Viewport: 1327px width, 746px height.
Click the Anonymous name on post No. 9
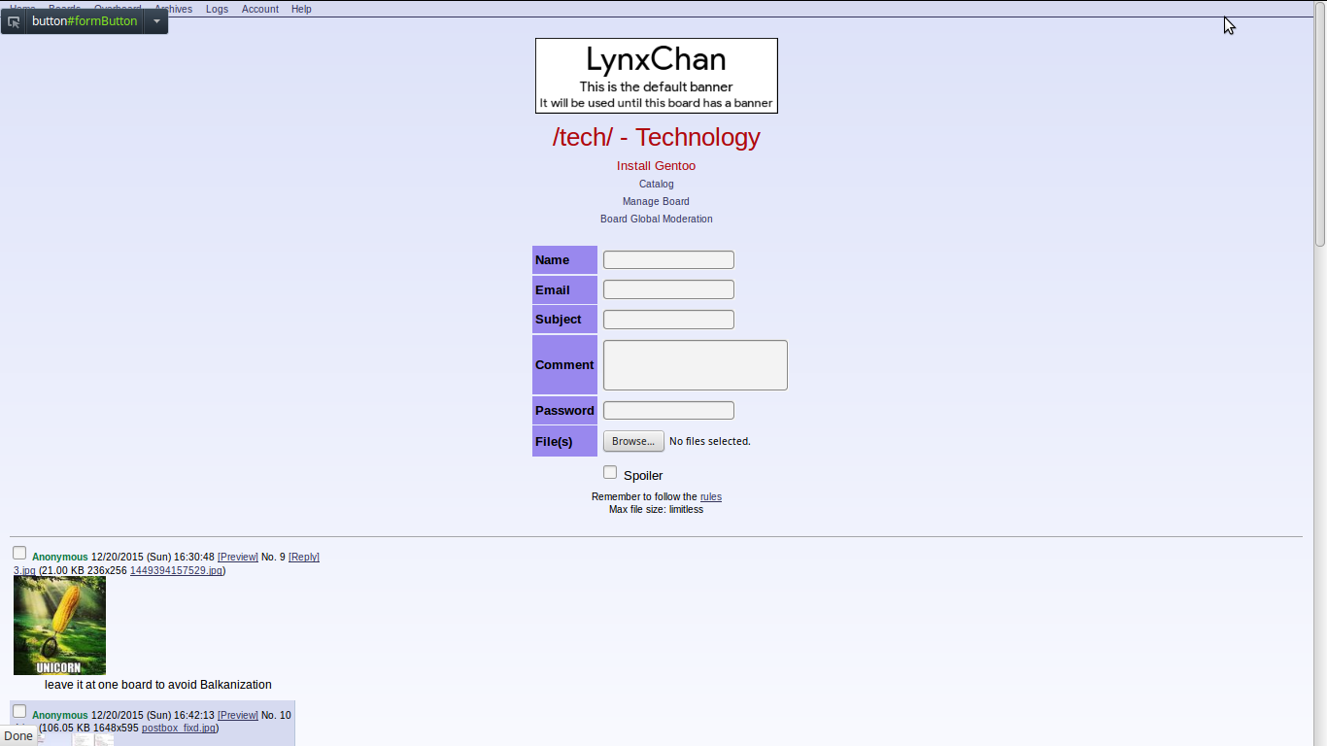60,557
